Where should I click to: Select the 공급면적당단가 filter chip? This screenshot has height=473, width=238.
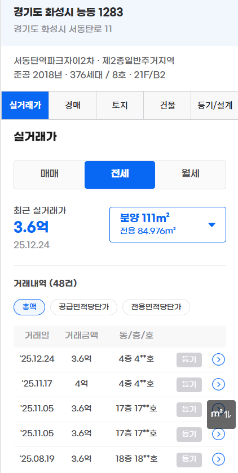[x=83, y=307]
